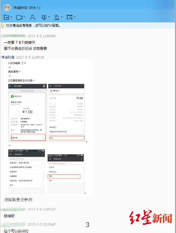Select message 流程就是这样的
176x233 pixels.
(x=18, y=200)
